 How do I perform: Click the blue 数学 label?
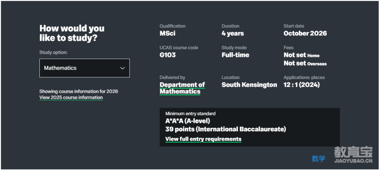click(x=318, y=159)
